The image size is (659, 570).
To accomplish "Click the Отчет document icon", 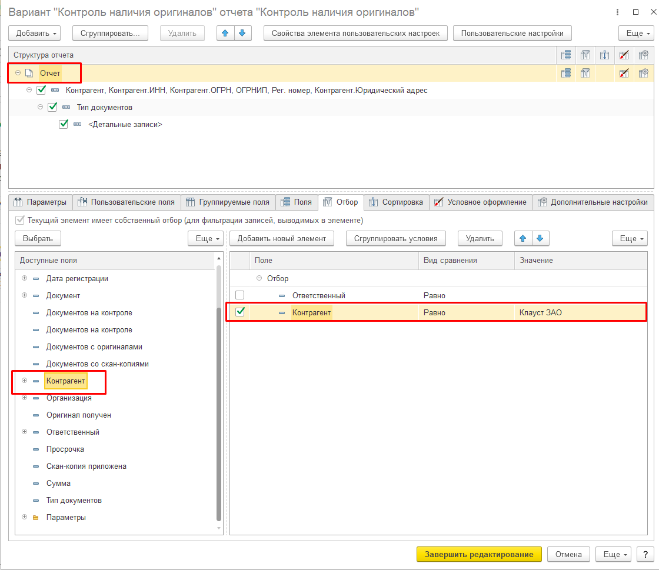I will click(29, 73).
